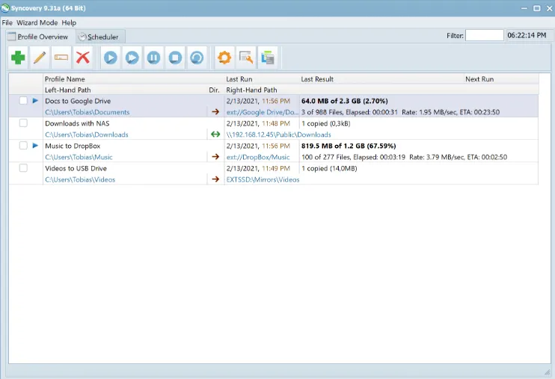Viewport: 555px width, 379px height.
Task: Open left path C:\Users\Tobias\Documents
Action: point(87,112)
